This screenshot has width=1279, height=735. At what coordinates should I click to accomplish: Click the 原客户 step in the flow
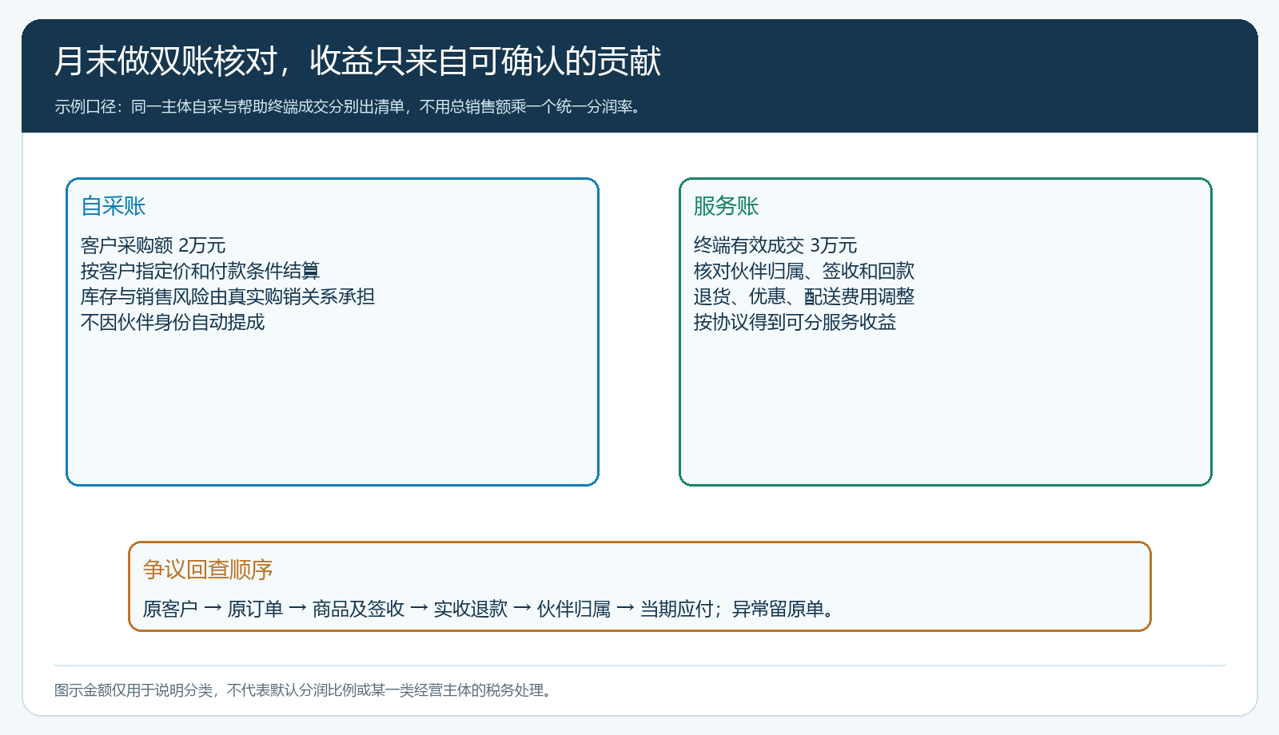pyautogui.click(x=170, y=609)
